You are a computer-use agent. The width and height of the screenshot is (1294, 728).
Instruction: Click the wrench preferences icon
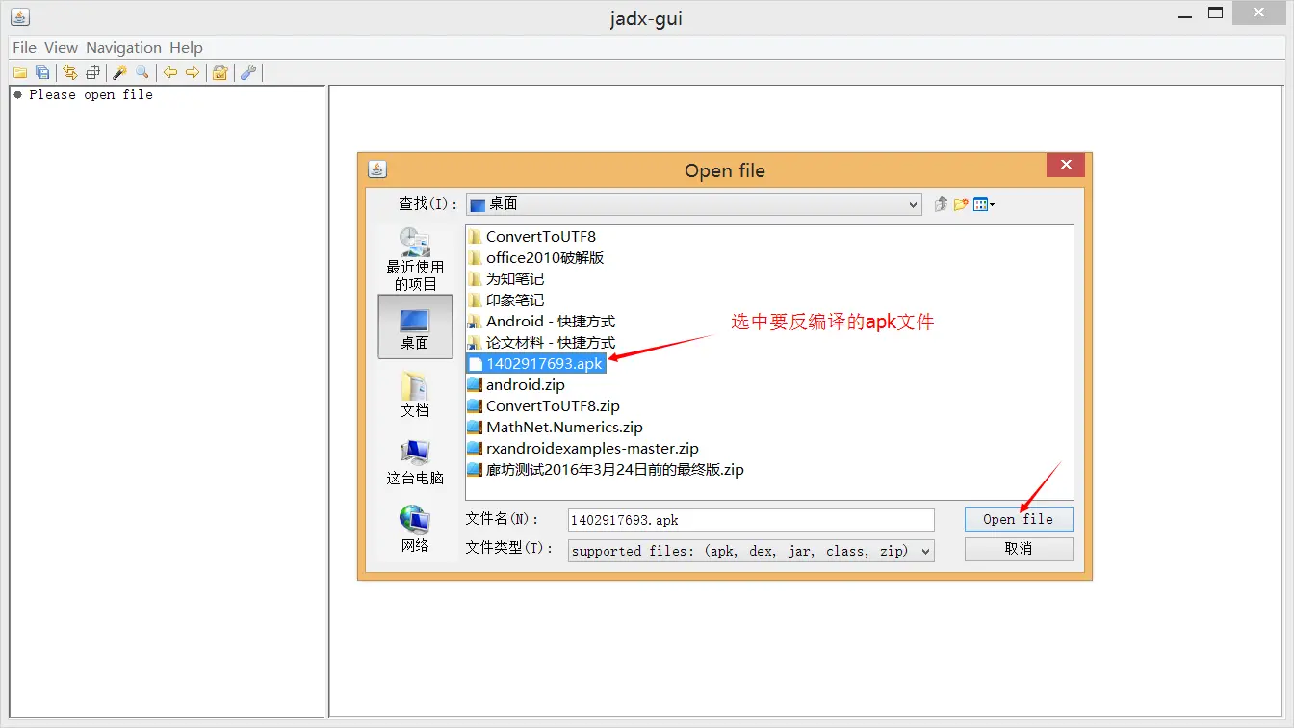pyautogui.click(x=247, y=72)
